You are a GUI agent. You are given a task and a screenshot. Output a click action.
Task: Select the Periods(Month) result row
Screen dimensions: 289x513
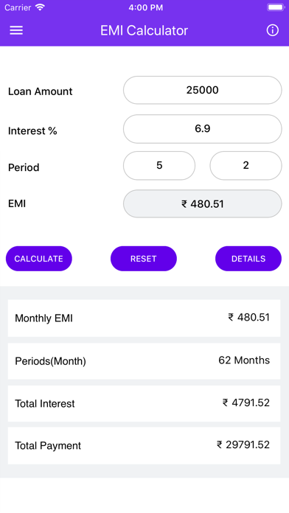[x=144, y=361]
